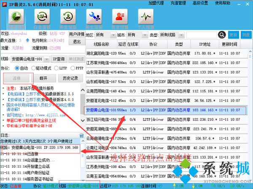Screen dimensions: 253x189
Task: Select the red 尊享线路 icon
Action: click(119, 18)
